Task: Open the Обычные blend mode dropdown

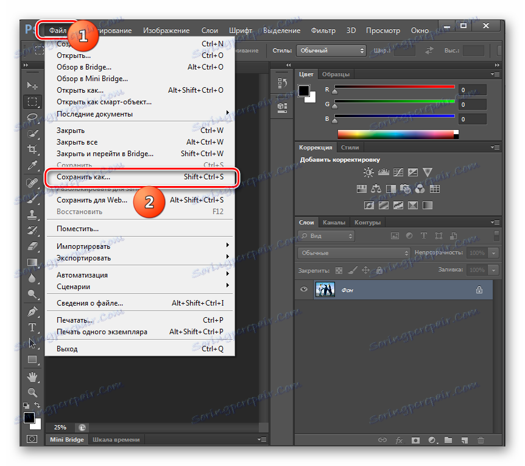Action: point(354,253)
